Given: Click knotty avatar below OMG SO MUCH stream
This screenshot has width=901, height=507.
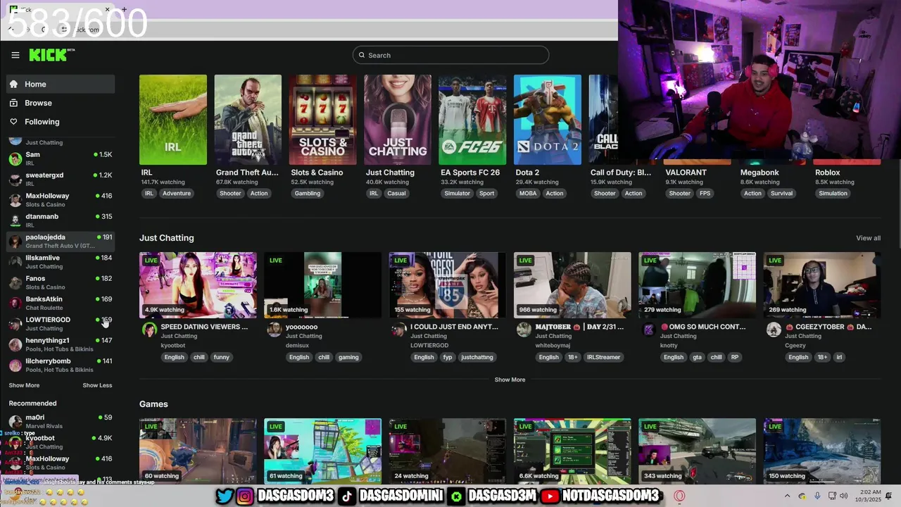Looking at the screenshot, I should coord(649,330).
